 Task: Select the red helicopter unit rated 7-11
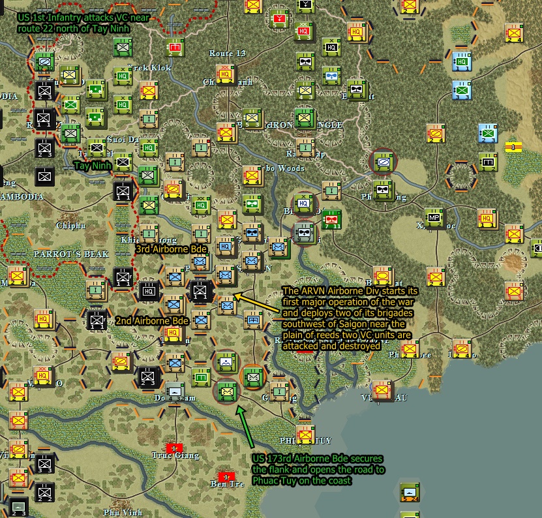pos(331,220)
